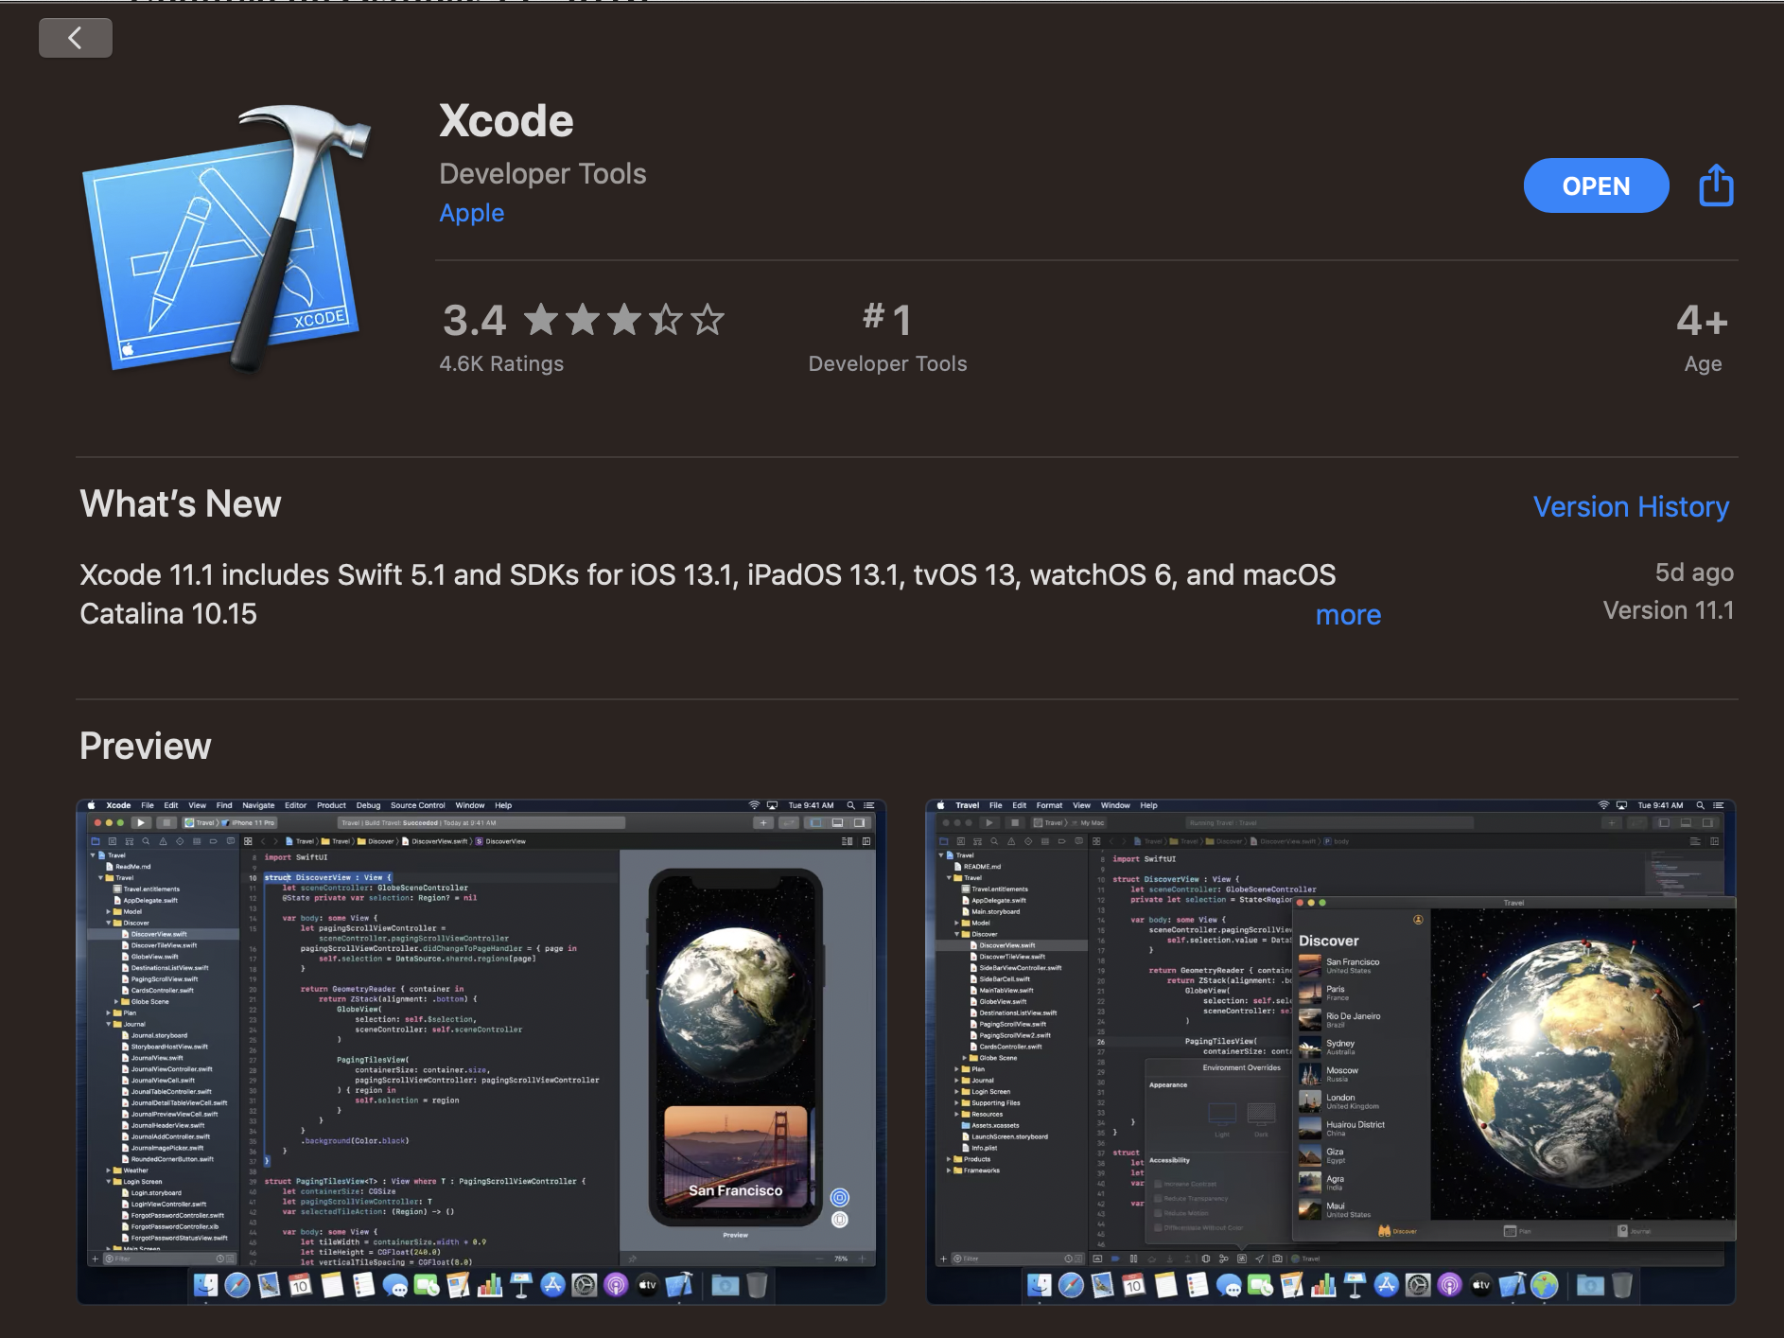Click the share icon next to OPEN
Screen dimensions: 1784x1338
(1716, 185)
